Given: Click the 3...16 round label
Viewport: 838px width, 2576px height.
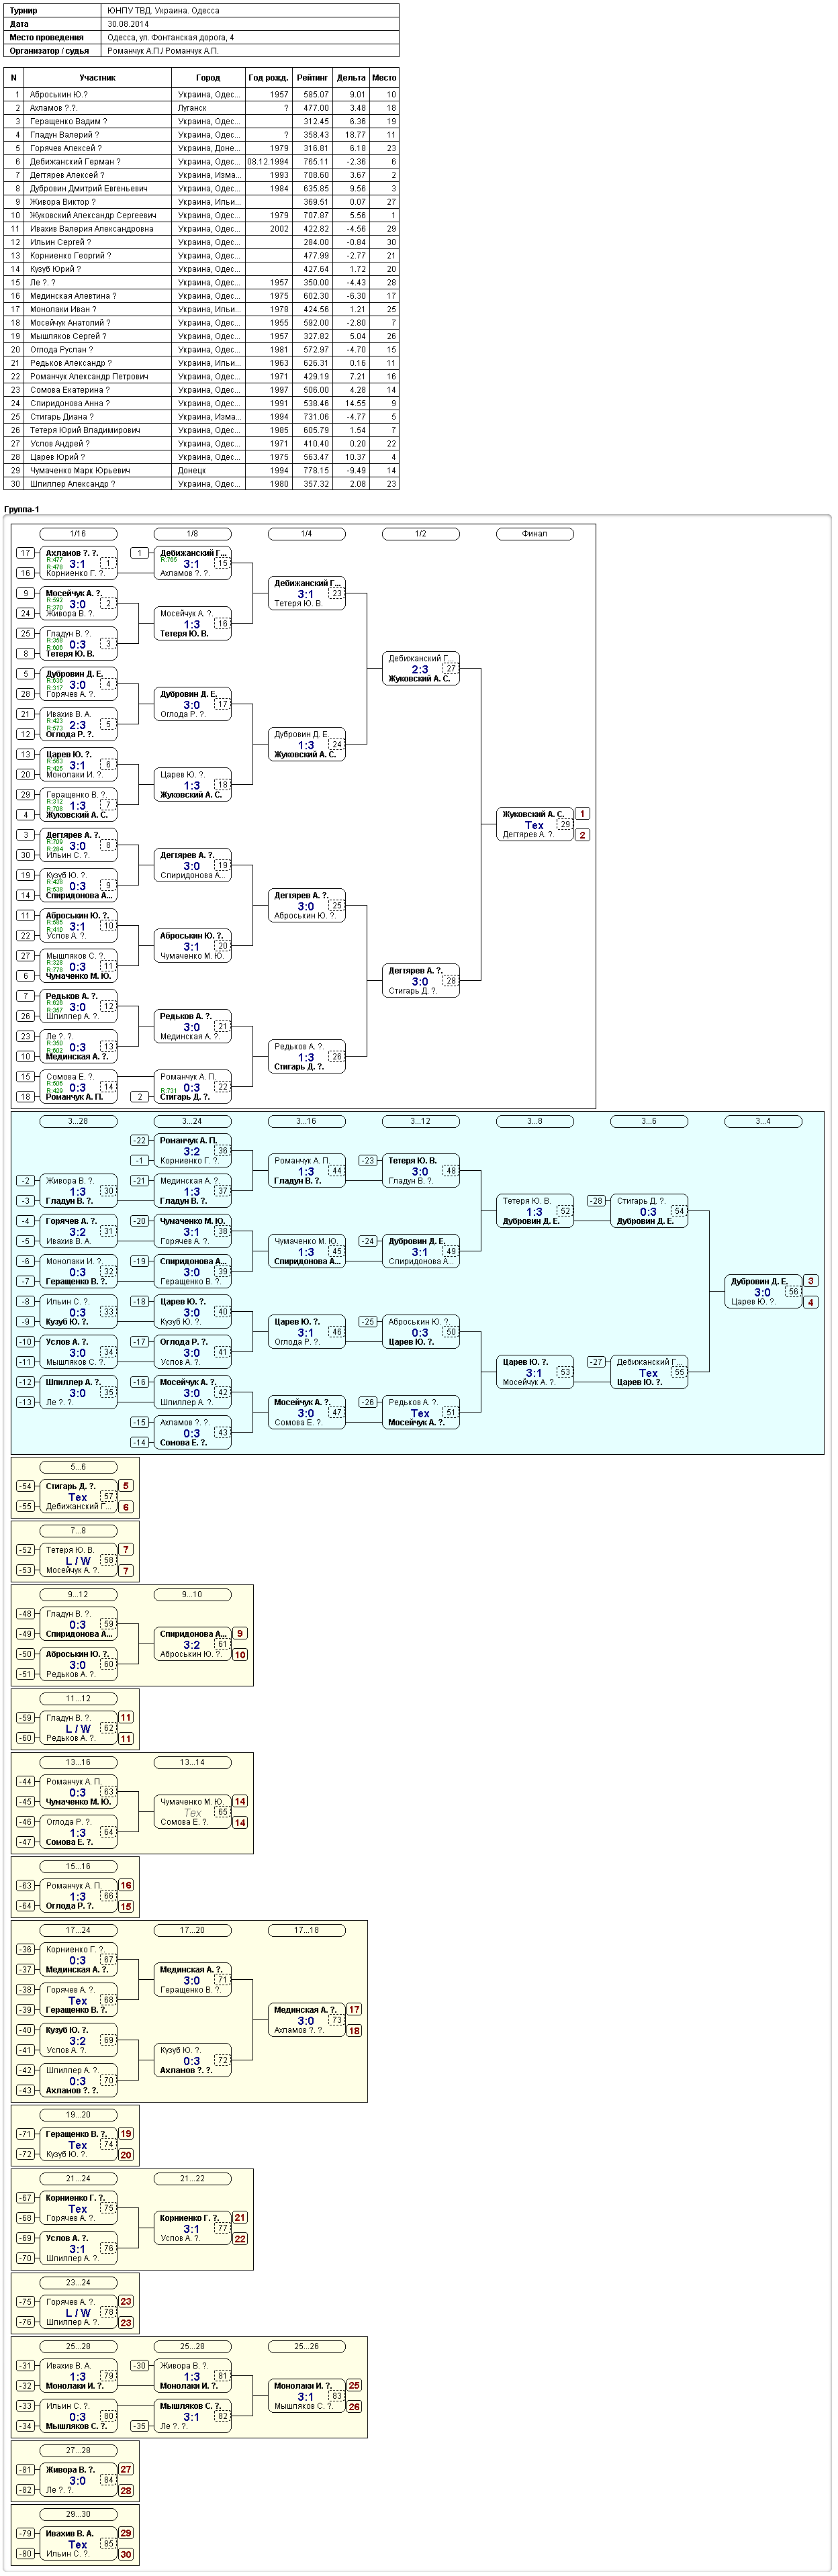Looking at the screenshot, I should pos(306,1121).
